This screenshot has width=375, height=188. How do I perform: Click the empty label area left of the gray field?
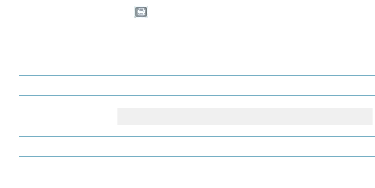click(x=68, y=116)
